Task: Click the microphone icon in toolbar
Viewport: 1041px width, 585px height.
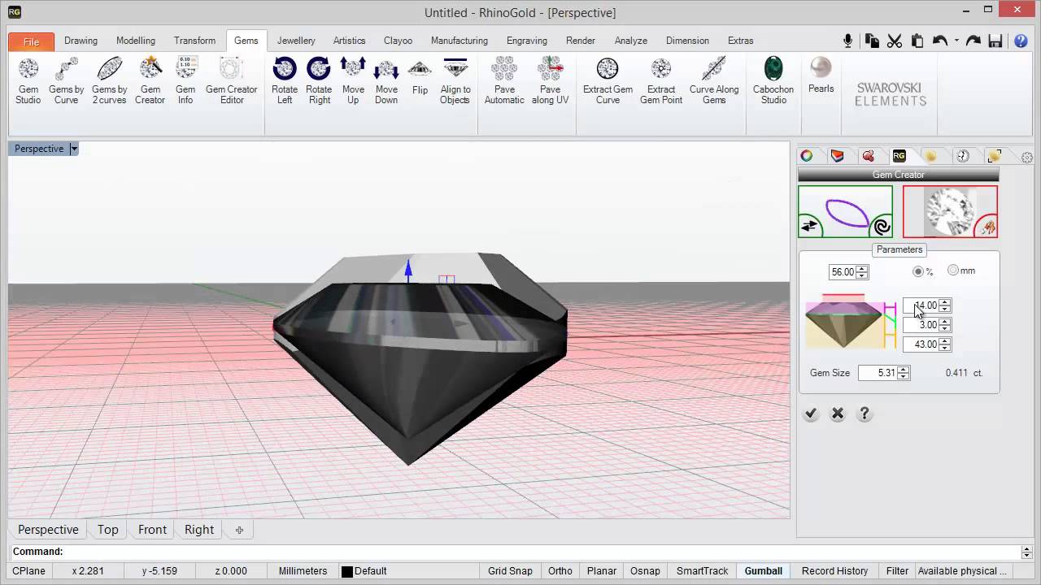Action: point(848,41)
